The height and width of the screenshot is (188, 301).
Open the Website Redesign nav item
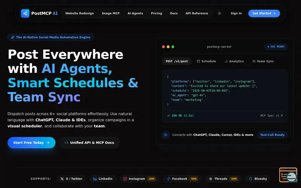point(79,14)
